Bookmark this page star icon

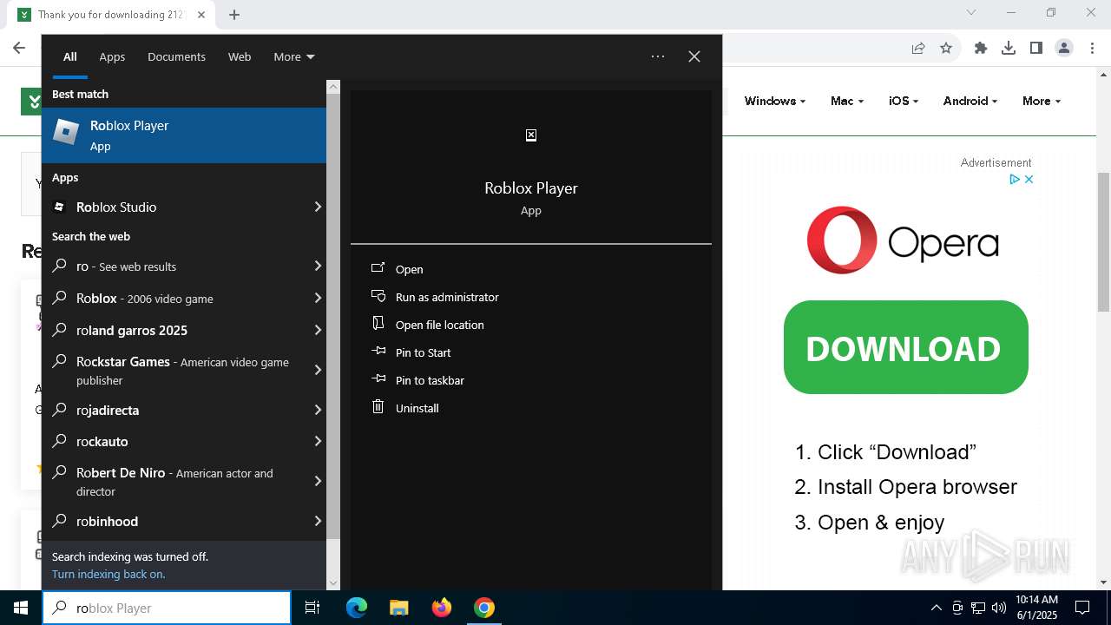tap(946, 49)
